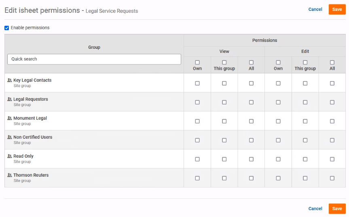
Task: Tick Edit This group header checkbox
Action: click(x=305, y=63)
